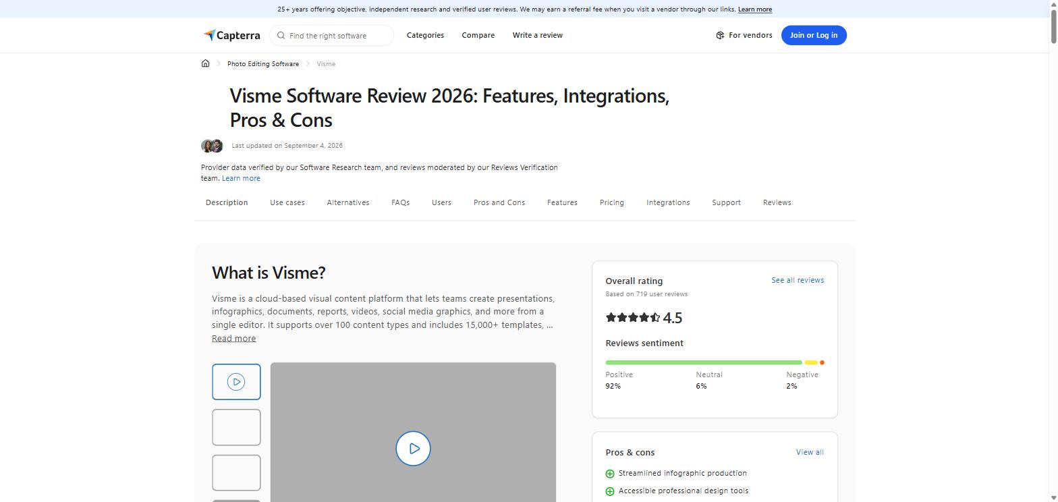Viewport: 1058px width, 502px height.
Task: Click Accessible professional design tools text
Action: 684,491
